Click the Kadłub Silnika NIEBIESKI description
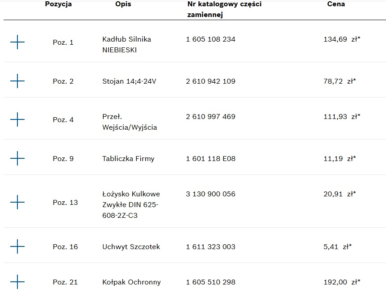Image resolution: width=386 pixels, height=297 pixels. [126, 45]
